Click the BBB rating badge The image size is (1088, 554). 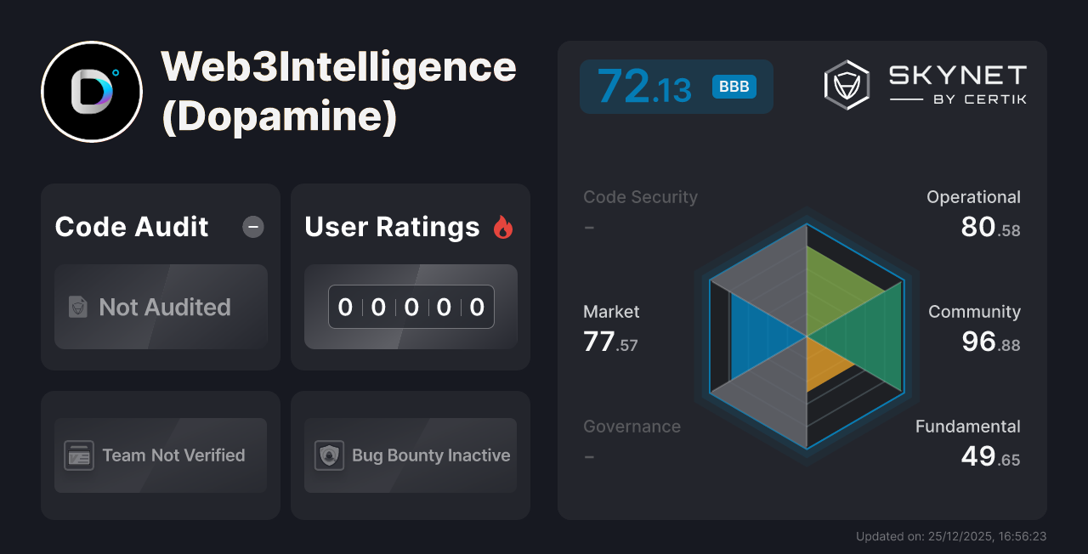[x=733, y=86]
